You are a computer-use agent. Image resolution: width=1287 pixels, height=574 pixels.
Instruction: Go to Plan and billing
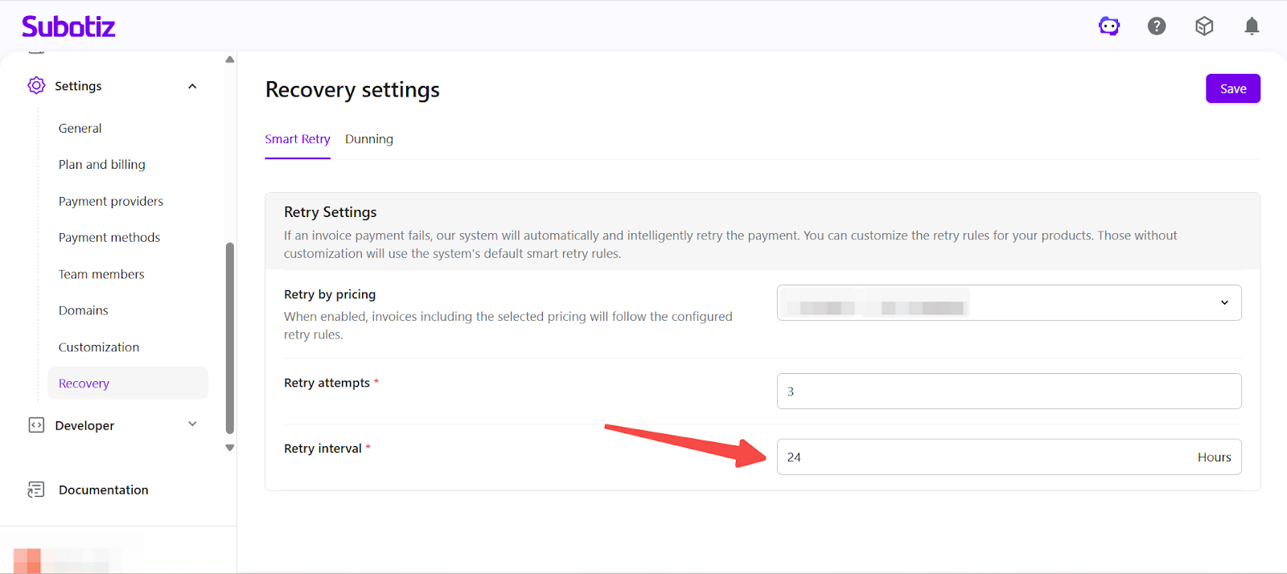(102, 165)
